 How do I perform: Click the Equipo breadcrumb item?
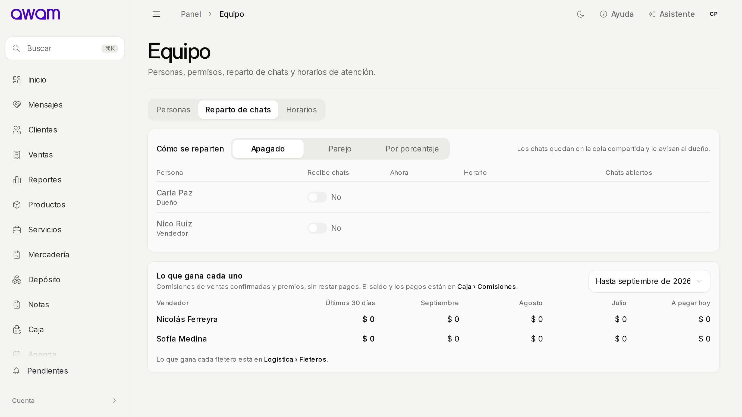click(232, 14)
